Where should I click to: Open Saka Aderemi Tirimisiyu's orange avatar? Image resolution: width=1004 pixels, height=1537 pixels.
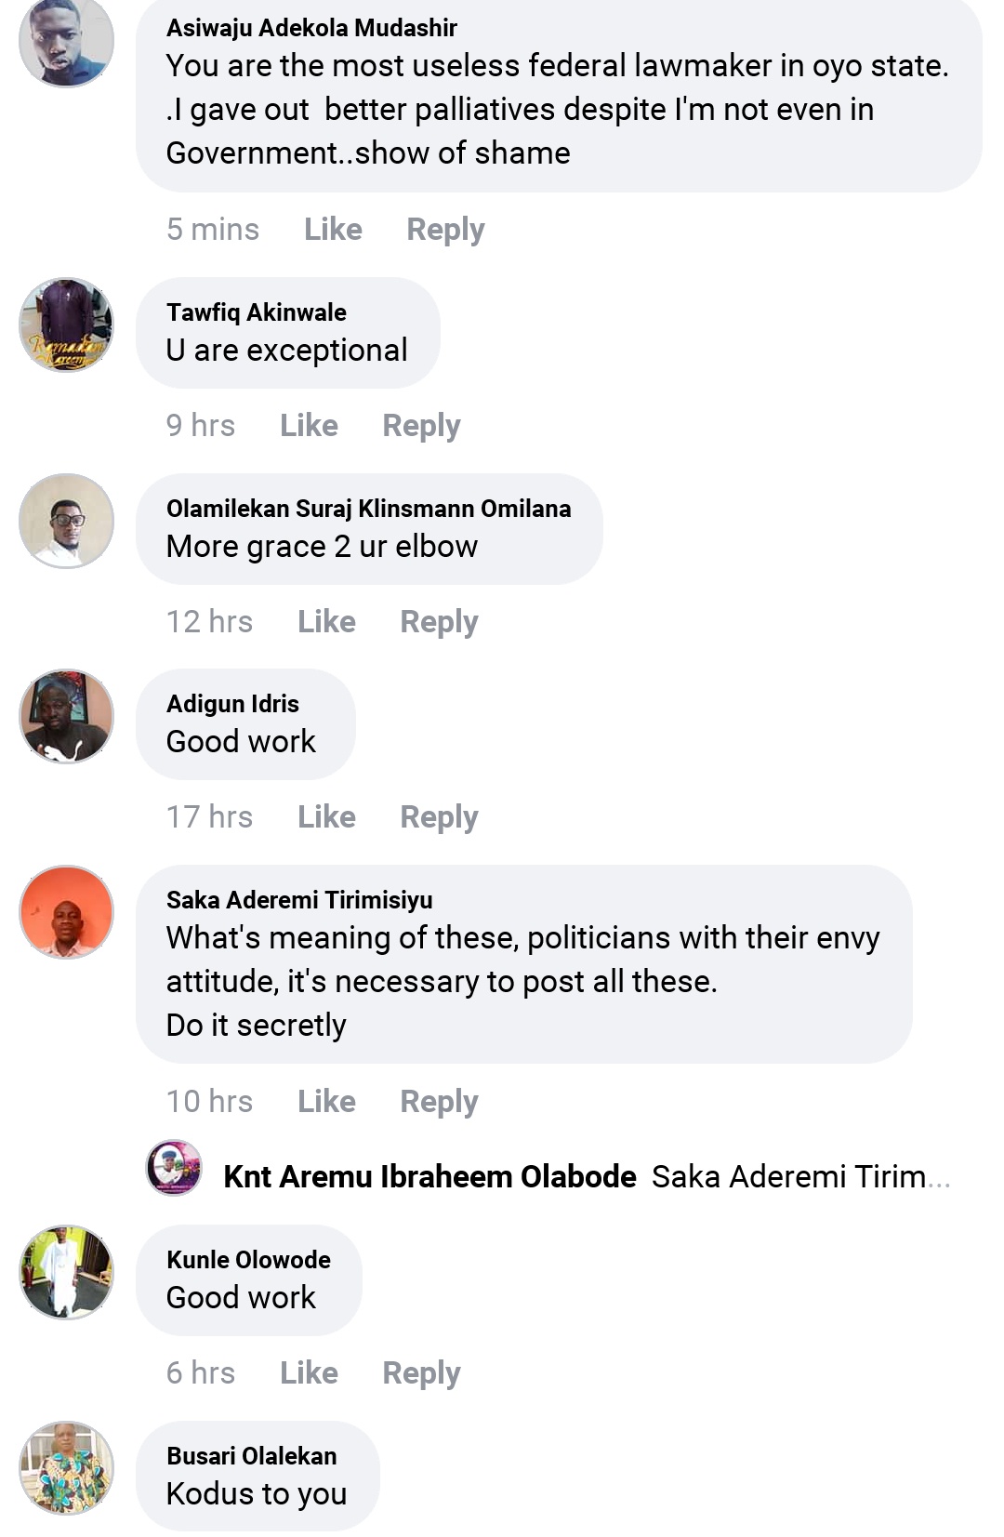(66, 912)
